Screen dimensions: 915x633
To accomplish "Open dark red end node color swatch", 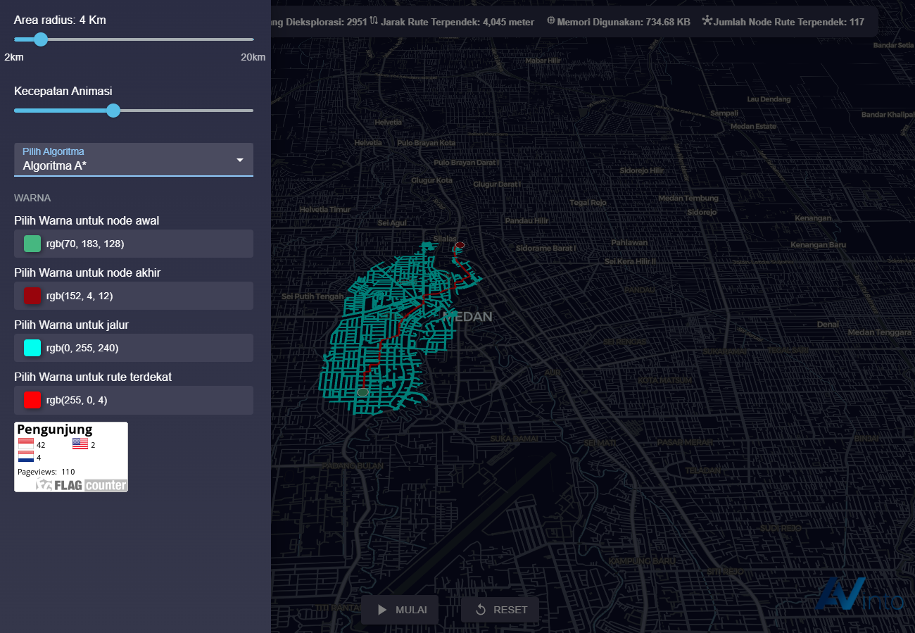I will [x=32, y=296].
